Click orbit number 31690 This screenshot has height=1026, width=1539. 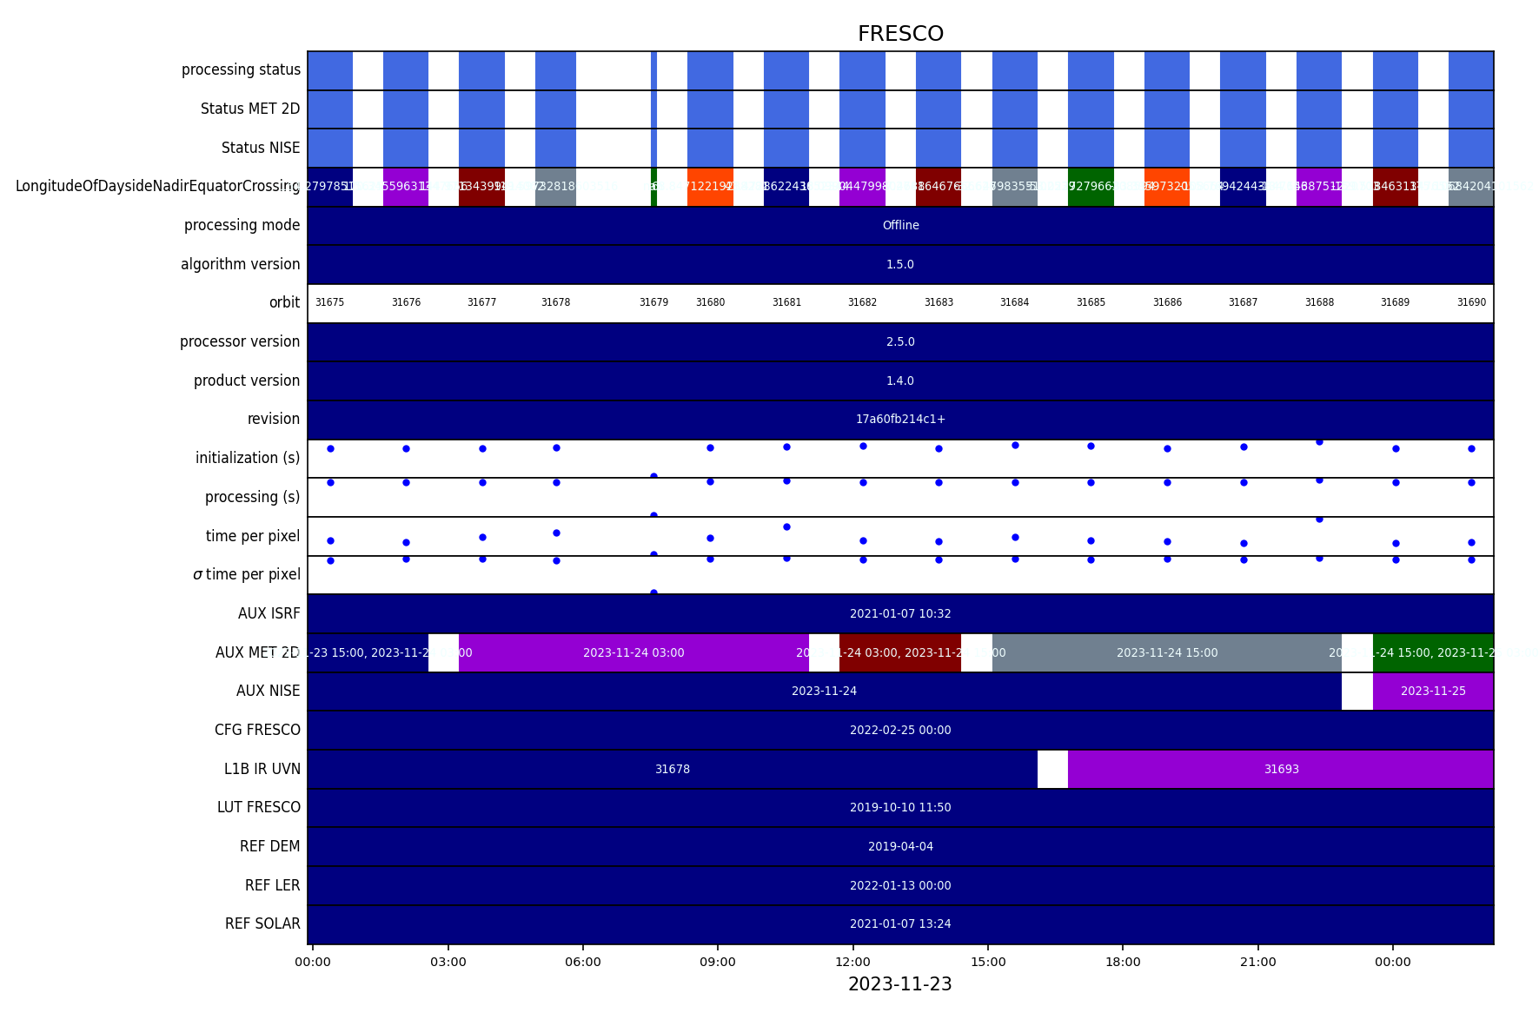(x=1471, y=302)
